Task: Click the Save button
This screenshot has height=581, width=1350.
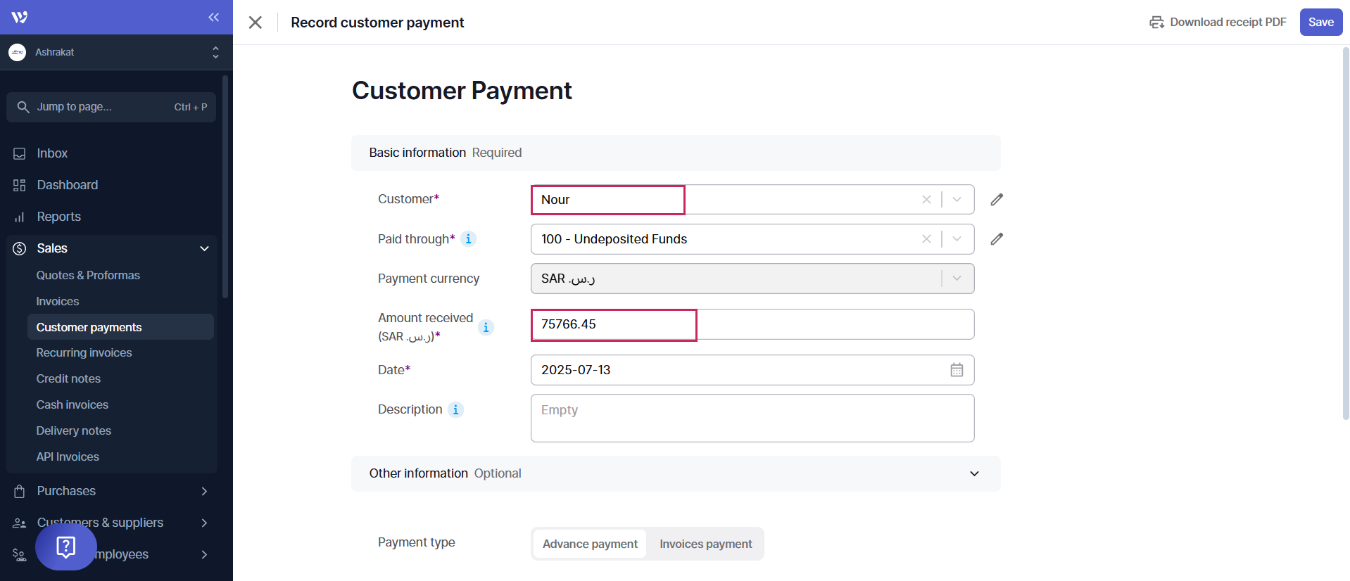Action: [x=1320, y=22]
